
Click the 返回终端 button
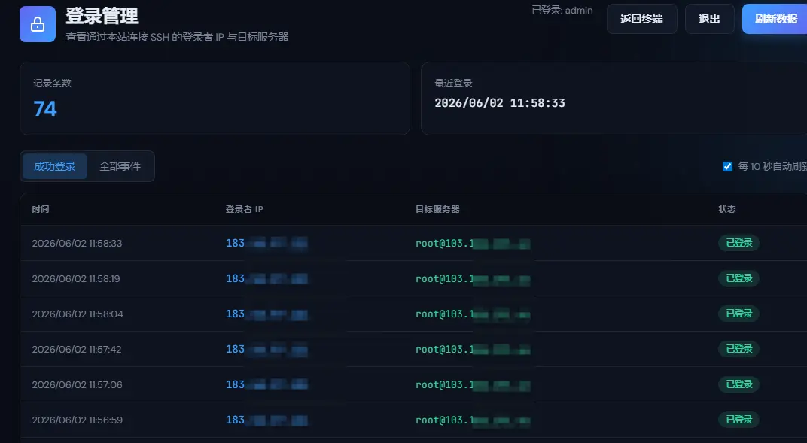tap(642, 19)
